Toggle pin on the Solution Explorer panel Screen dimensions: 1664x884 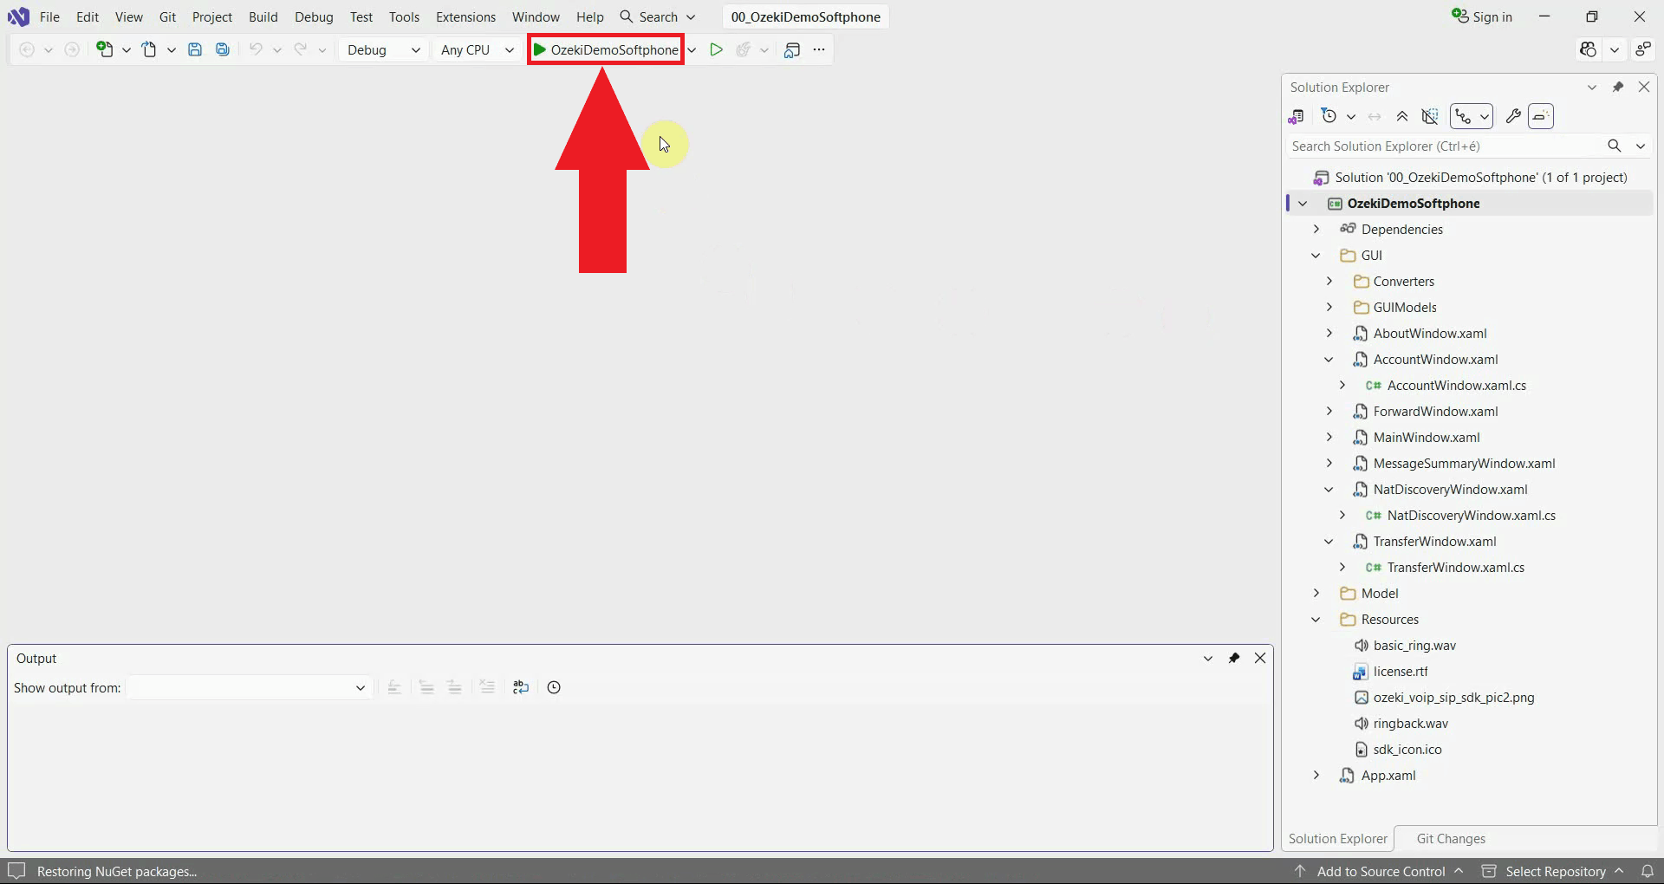tap(1617, 87)
